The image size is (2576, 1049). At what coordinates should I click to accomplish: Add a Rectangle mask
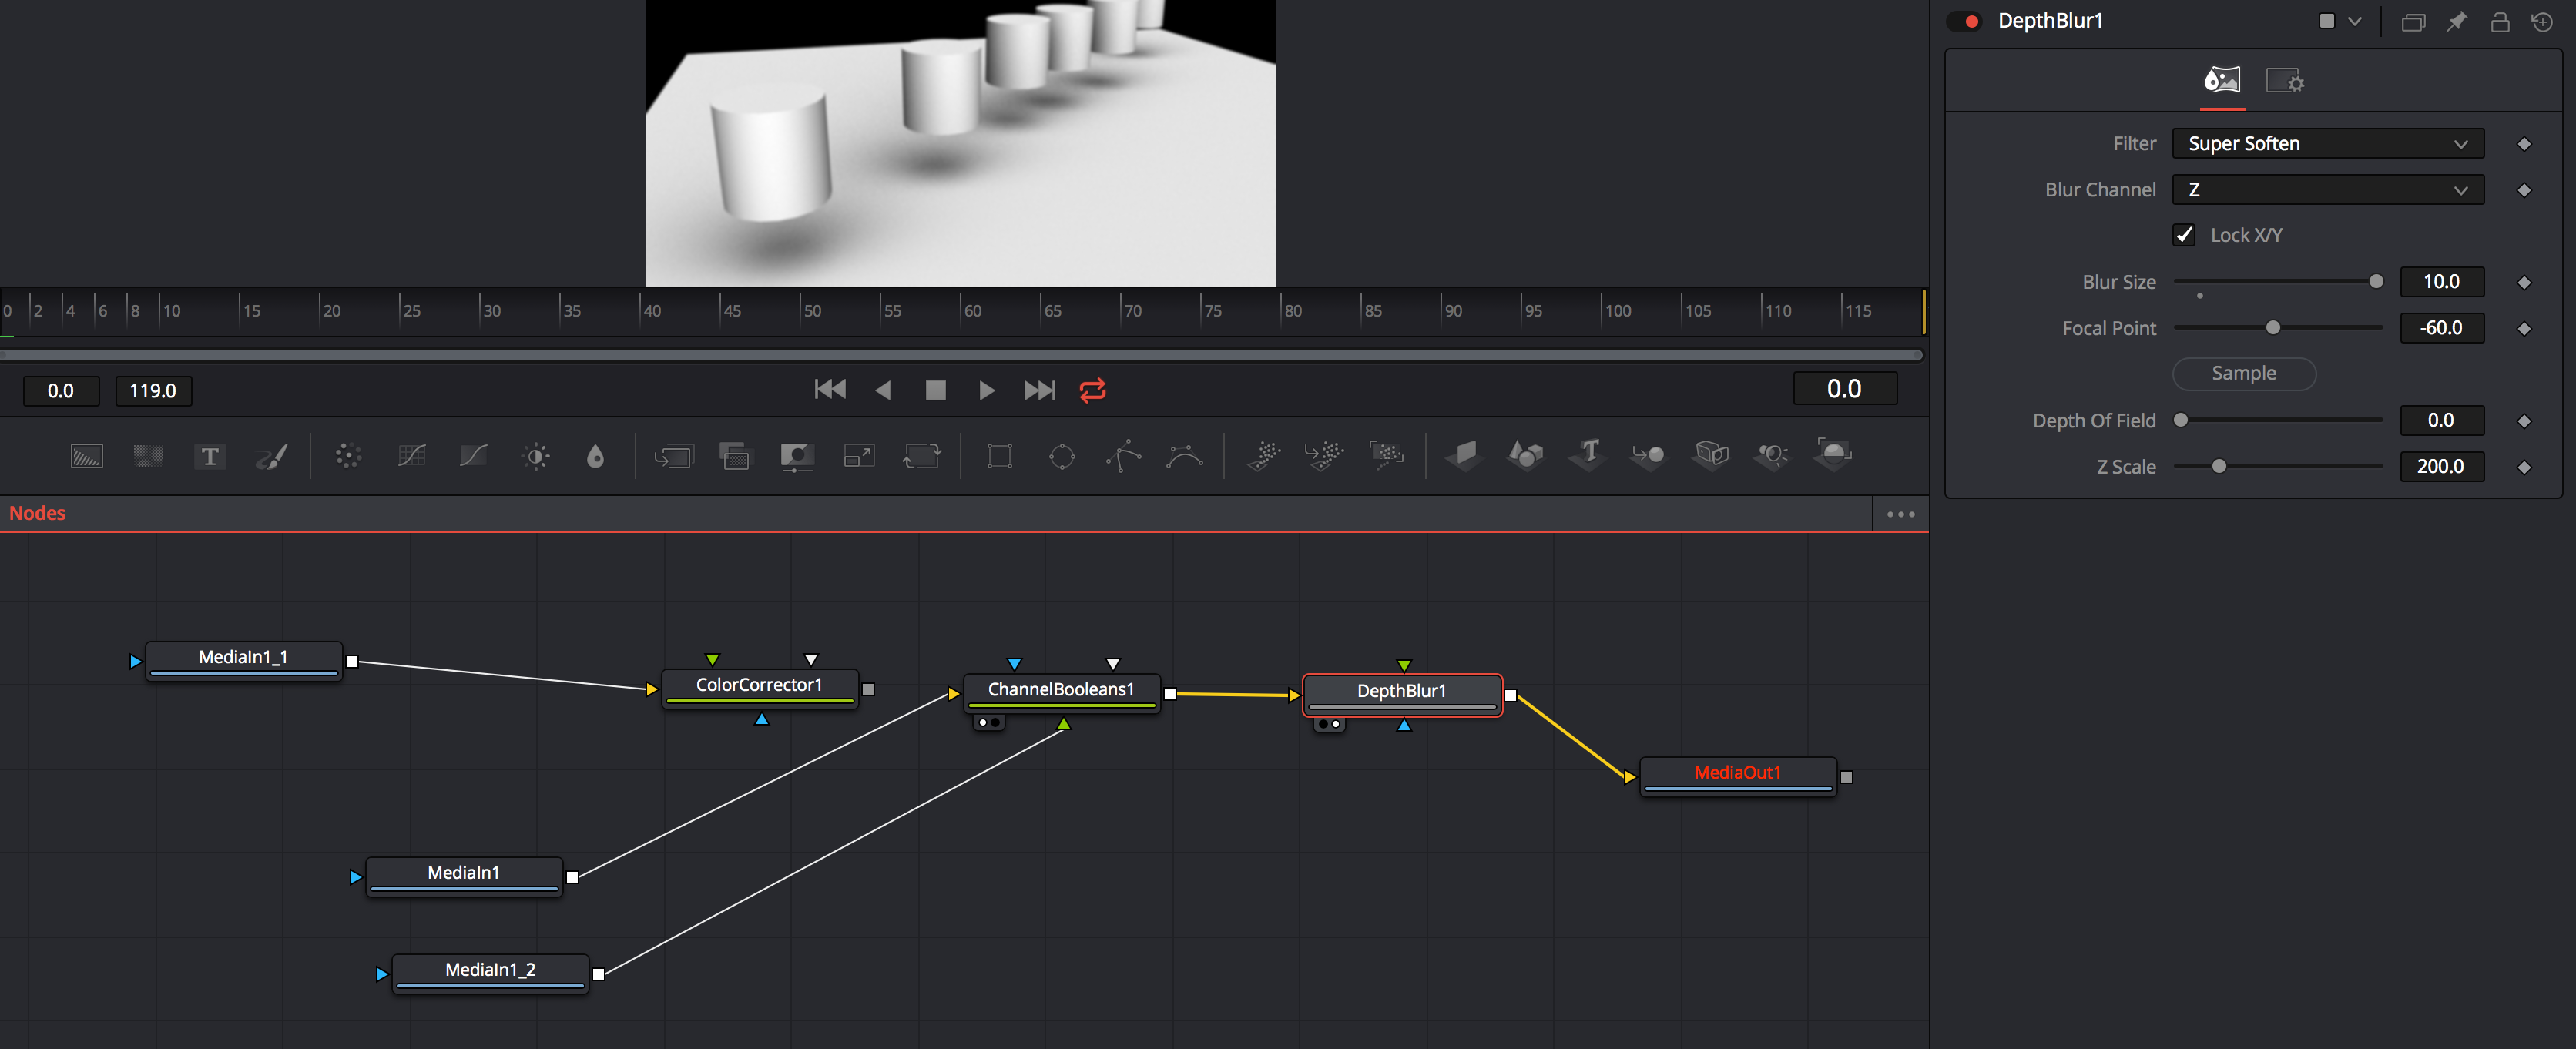(x=999, y=456)
